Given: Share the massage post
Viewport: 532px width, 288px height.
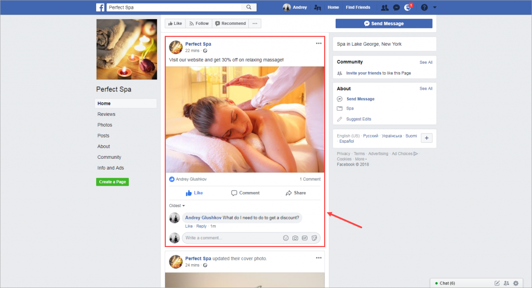Looking at the screenshot, I should point(296,193).
